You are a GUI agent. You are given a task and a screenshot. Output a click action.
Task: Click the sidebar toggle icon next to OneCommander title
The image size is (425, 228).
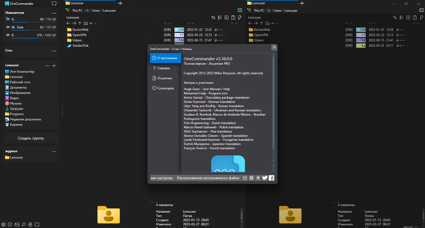tap(54, 4)
